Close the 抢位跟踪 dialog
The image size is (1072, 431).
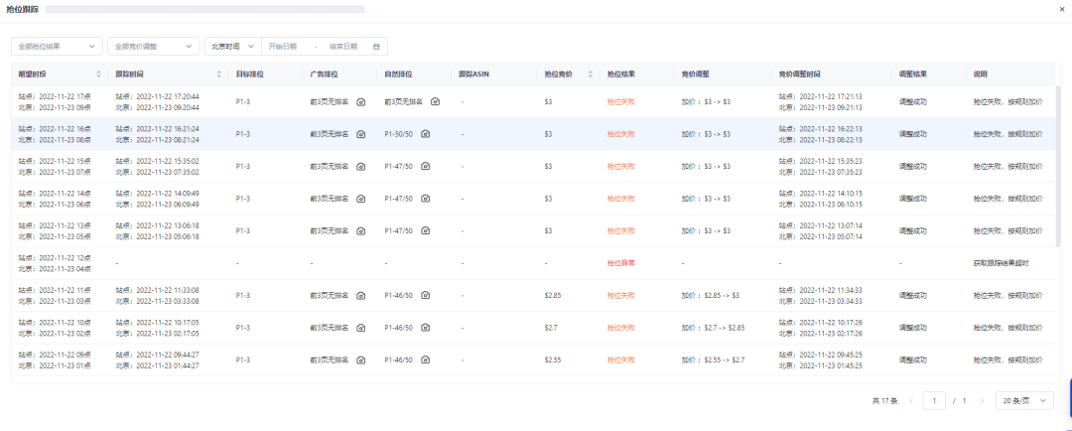[1061, 8]
